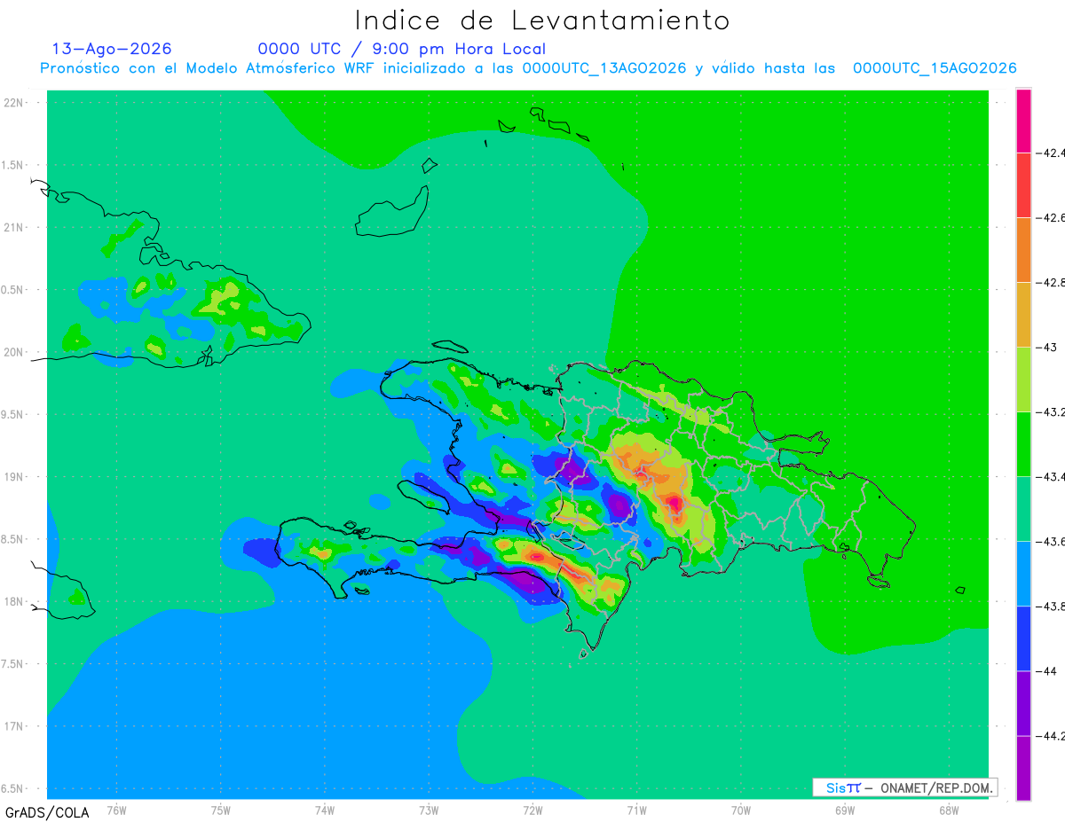Click the legend value '-43.6'

tap(1052, 541)
